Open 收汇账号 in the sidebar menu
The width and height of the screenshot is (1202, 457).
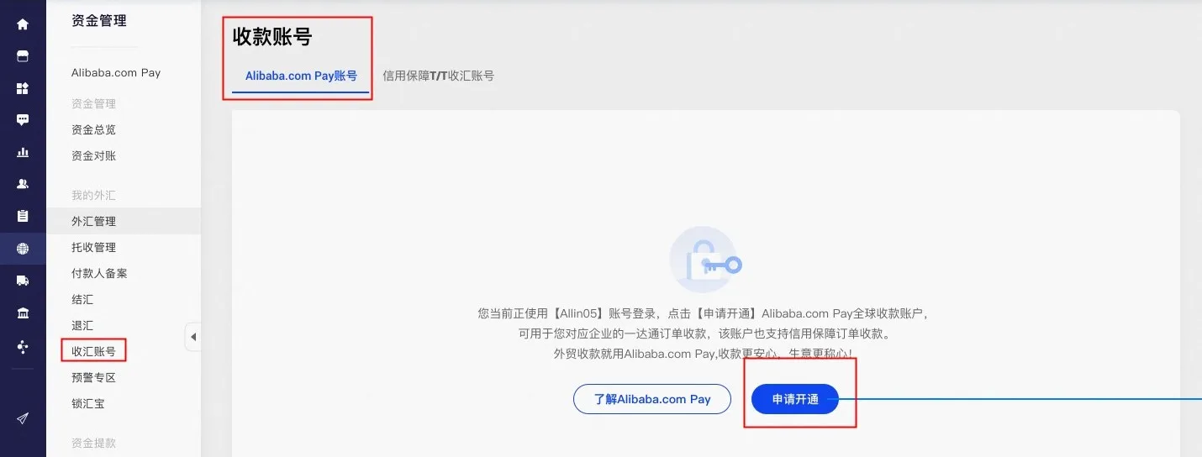click(93, 351)
